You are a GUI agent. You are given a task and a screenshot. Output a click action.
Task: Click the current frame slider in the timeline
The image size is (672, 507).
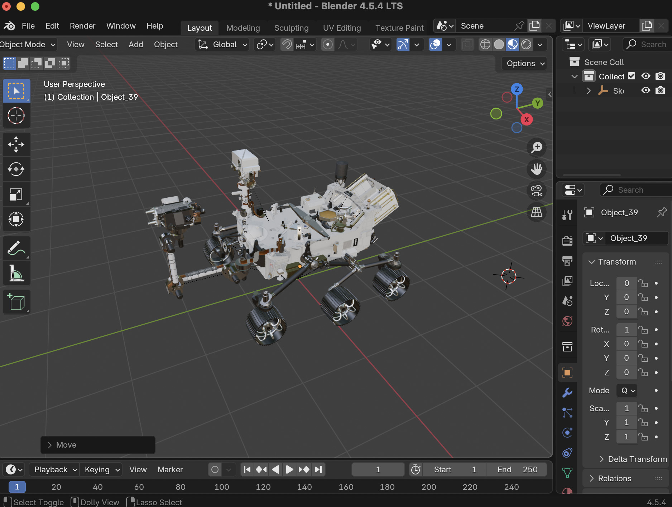pos(378,469)
